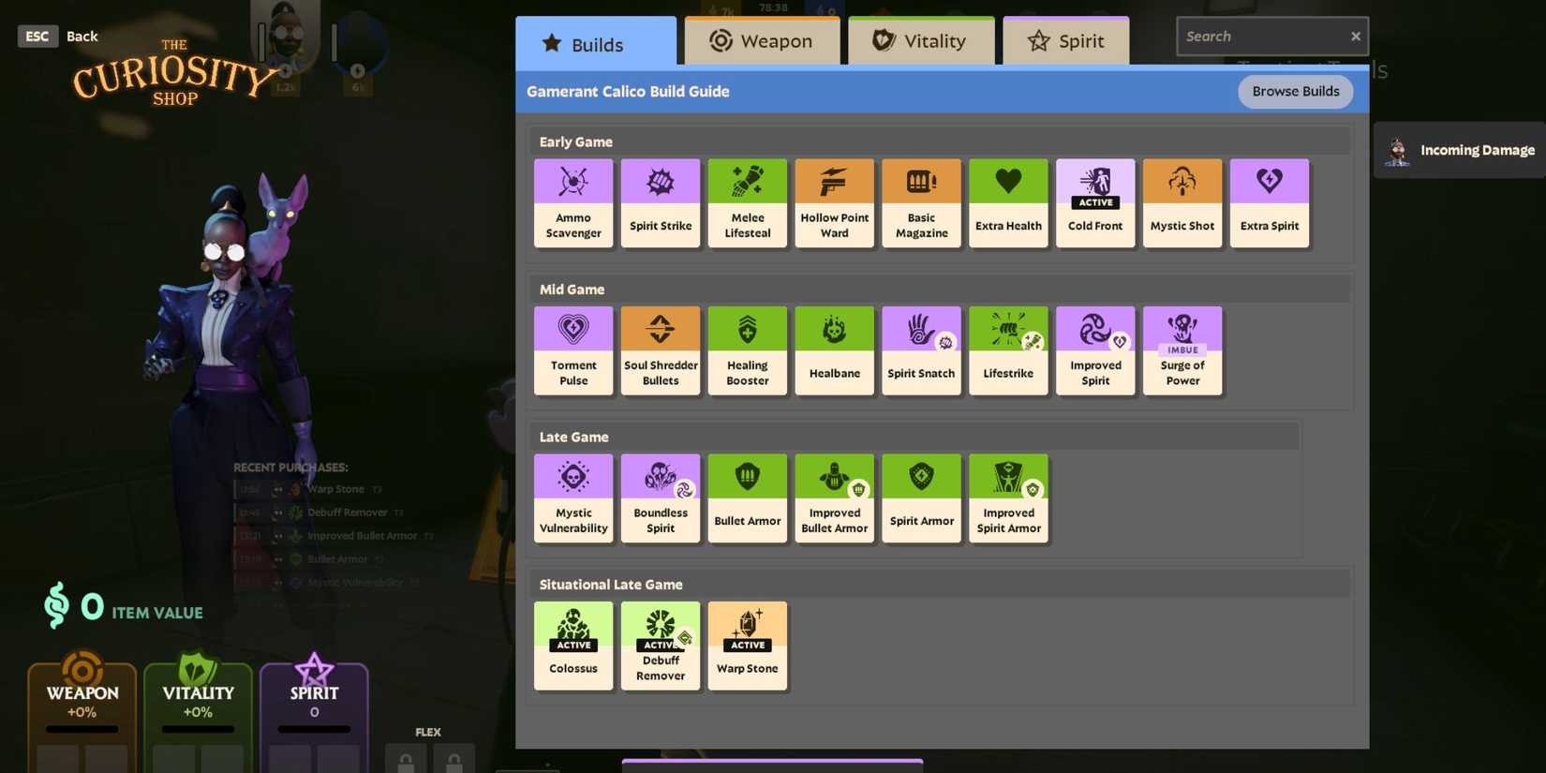The image size is (1546, 773).
Task: Choose the Colossus active item
Action: point(572,646)
